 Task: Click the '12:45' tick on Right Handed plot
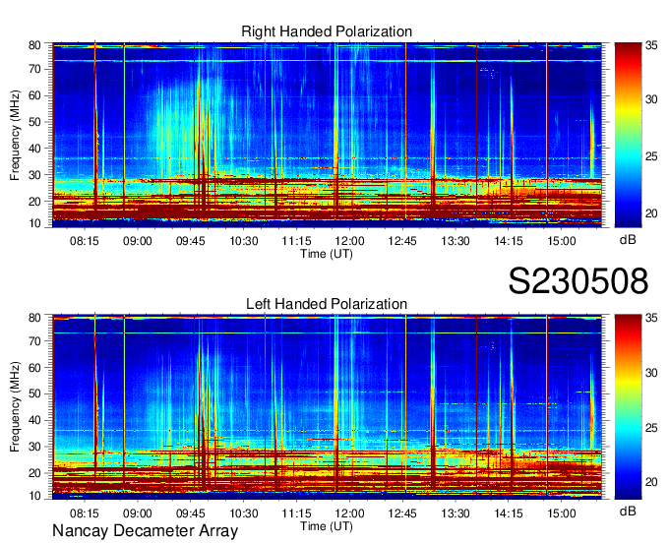(x=402, y=241)
